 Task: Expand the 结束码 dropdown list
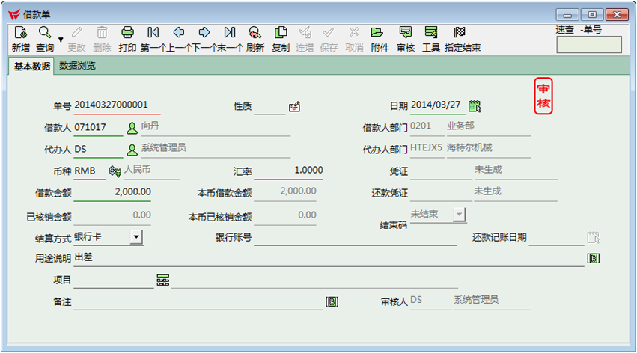[x=459, y=215]
